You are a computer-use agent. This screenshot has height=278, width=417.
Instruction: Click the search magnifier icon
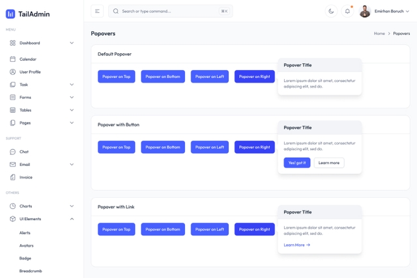[x=116, y=11]
